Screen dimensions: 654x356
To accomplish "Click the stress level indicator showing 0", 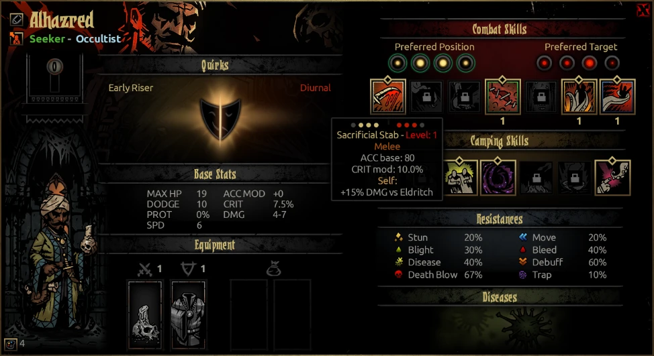I will pos(54,66).
